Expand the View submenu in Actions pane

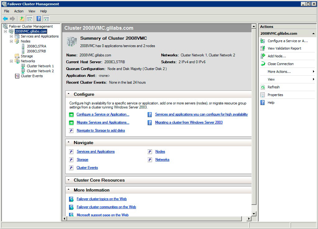(x=270, y=79)
